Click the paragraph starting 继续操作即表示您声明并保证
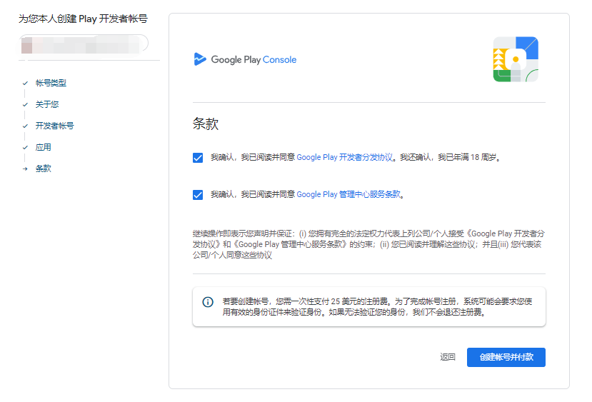This screenshot has height=402, width=592. click(369, 244)
